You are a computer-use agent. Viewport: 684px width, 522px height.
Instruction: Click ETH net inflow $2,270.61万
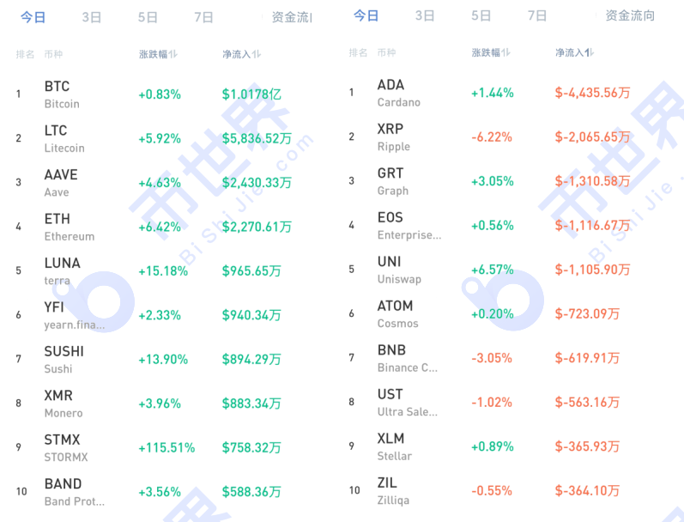point(257,227)
